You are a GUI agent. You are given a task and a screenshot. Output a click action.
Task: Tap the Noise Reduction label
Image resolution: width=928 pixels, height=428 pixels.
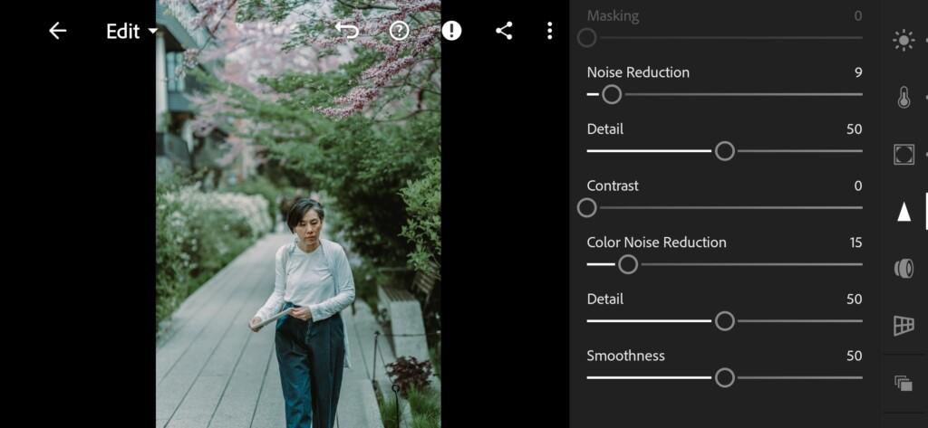[638, 72]
